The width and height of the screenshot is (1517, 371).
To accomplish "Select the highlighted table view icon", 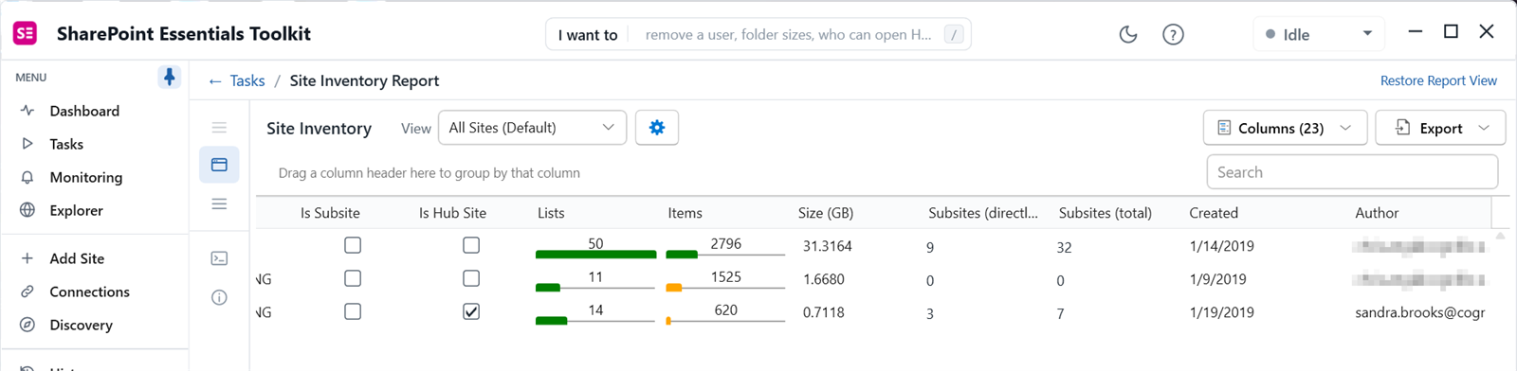I will tap(219, 165).
